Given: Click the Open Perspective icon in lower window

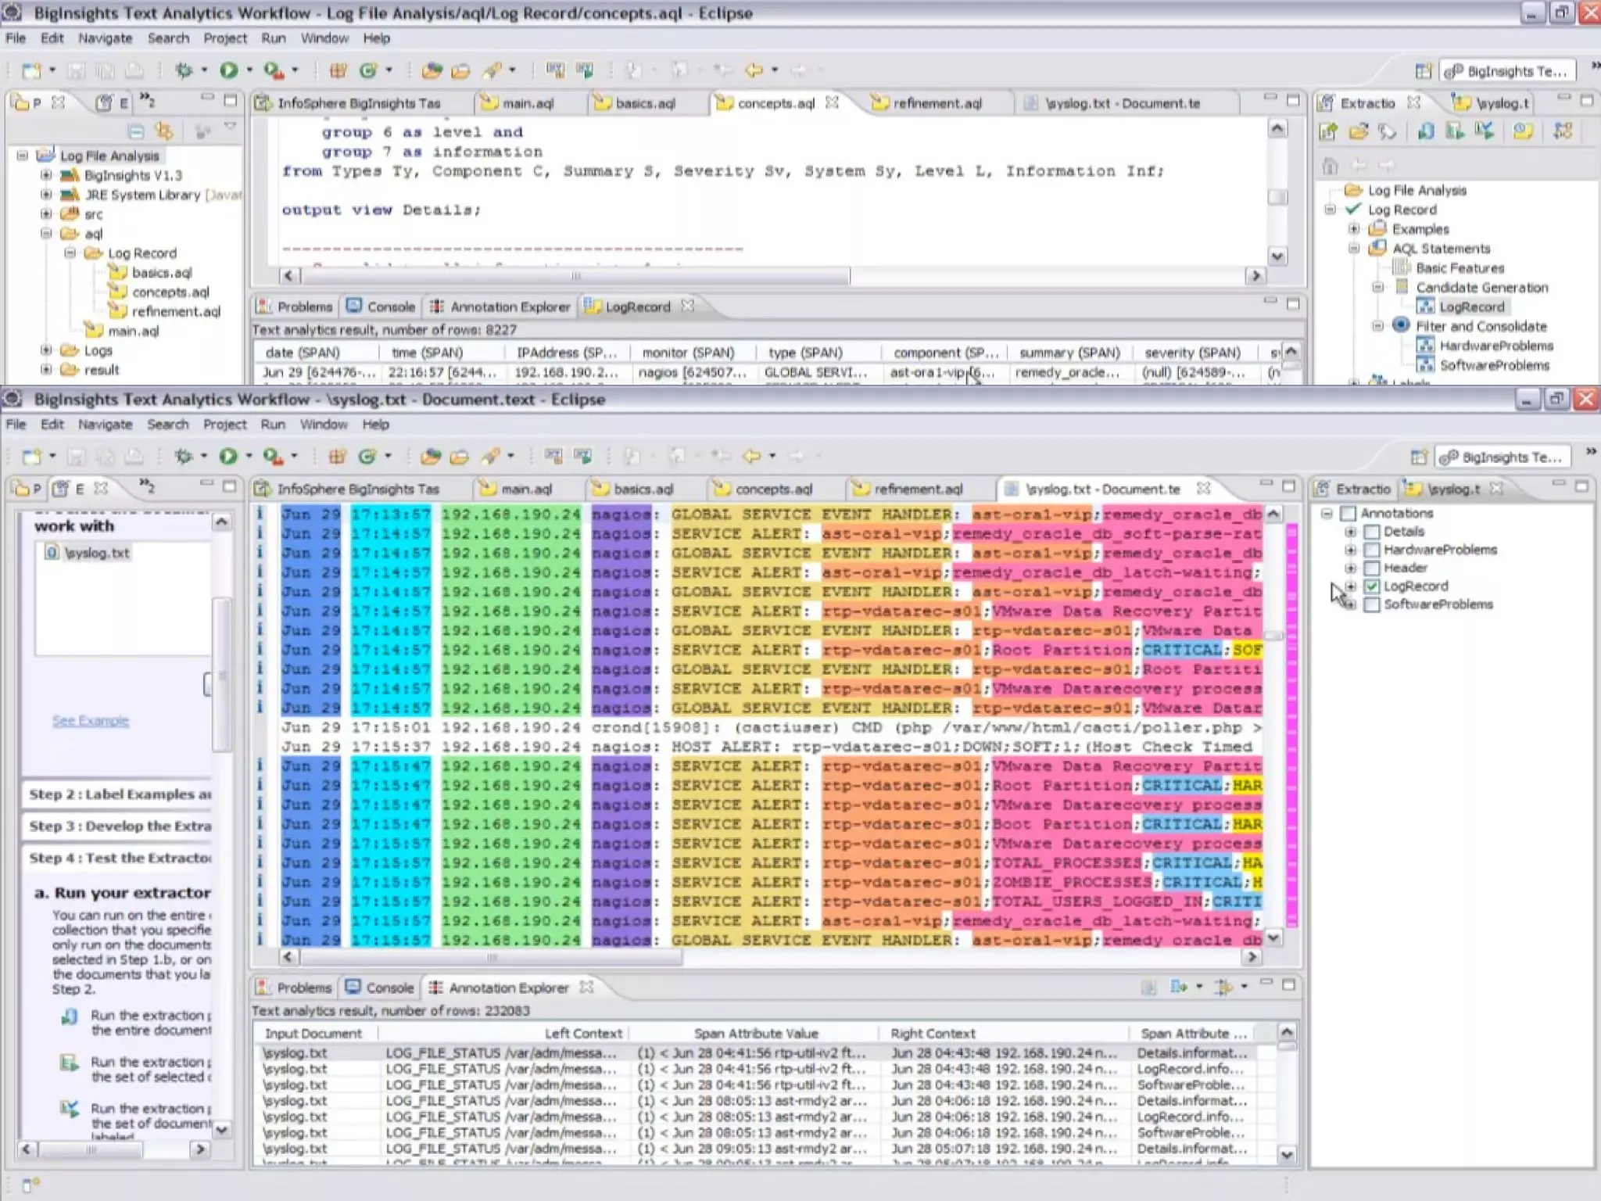Looking at the screenshot, I should [1419, 457].
